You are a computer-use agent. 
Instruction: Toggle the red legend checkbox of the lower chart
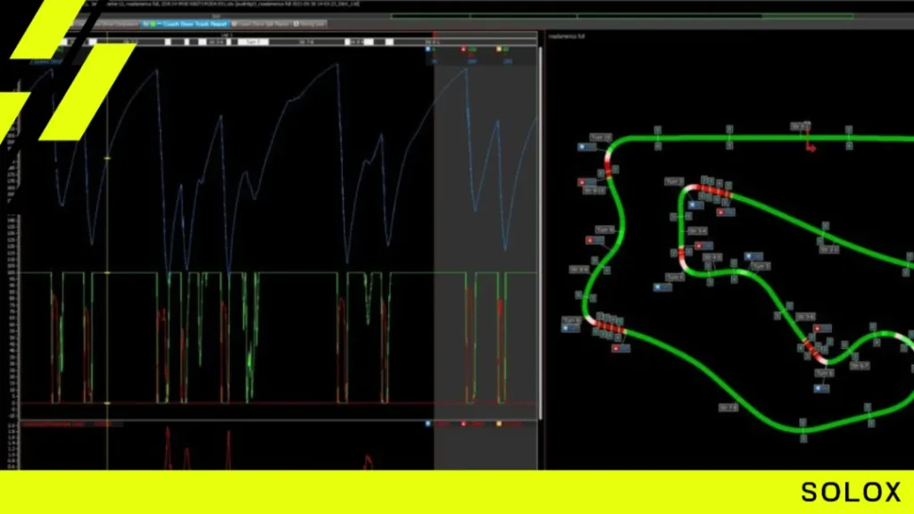point(463,424)
